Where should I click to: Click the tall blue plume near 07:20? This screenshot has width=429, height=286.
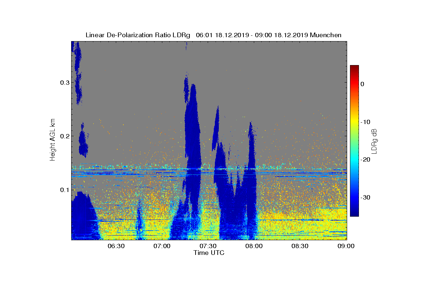pos(192,143)
